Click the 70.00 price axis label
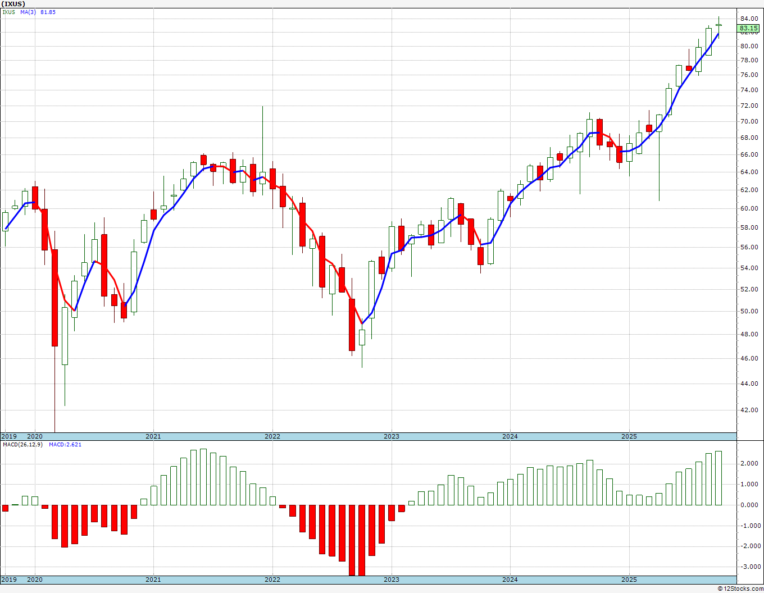This screenshot has height=593, width=764. click(749, 121)
